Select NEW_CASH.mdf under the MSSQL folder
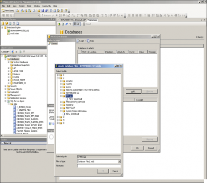 75,99
